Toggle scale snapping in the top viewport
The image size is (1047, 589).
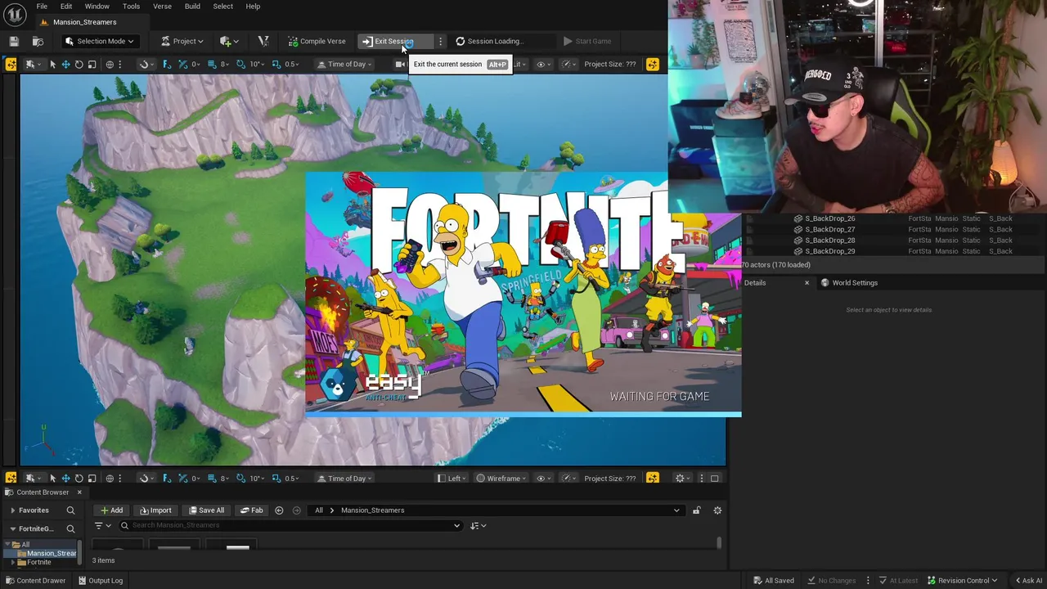pyautogui.click(x=276, y=64)
